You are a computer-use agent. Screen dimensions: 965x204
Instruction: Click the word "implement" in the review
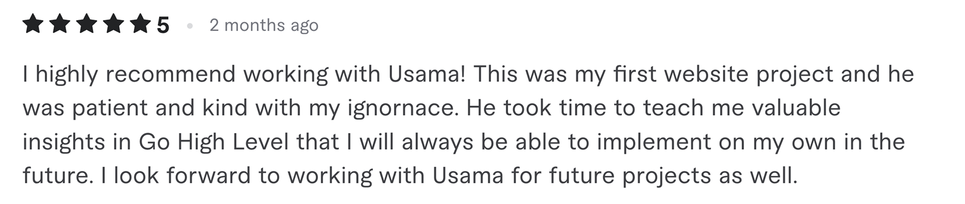click(x=654, y=142)
